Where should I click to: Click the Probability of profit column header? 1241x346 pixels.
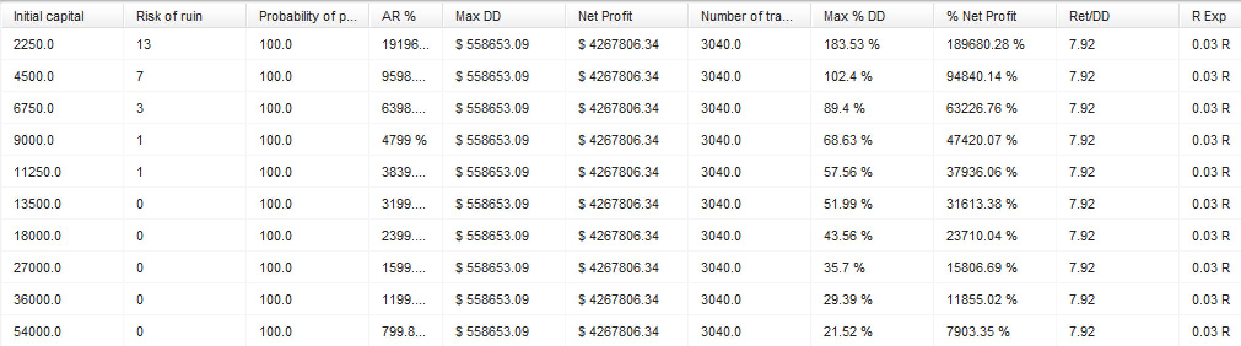307,17
